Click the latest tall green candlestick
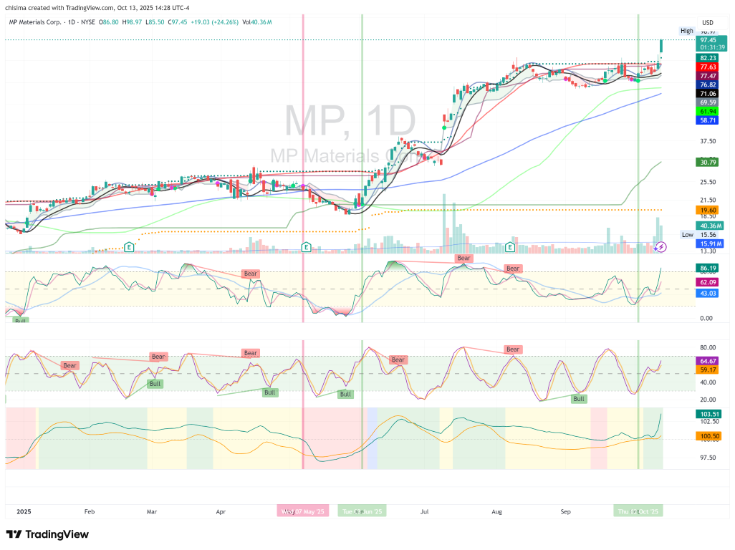 click(x=661, y=45)
